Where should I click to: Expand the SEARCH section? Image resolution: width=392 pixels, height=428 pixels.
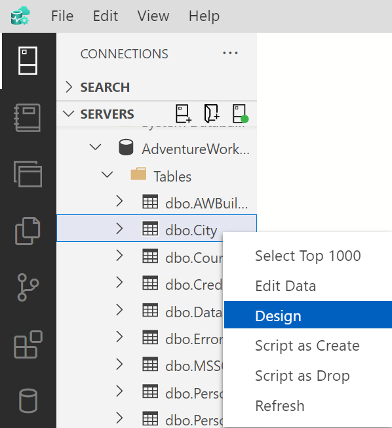[x=69, y=87]
